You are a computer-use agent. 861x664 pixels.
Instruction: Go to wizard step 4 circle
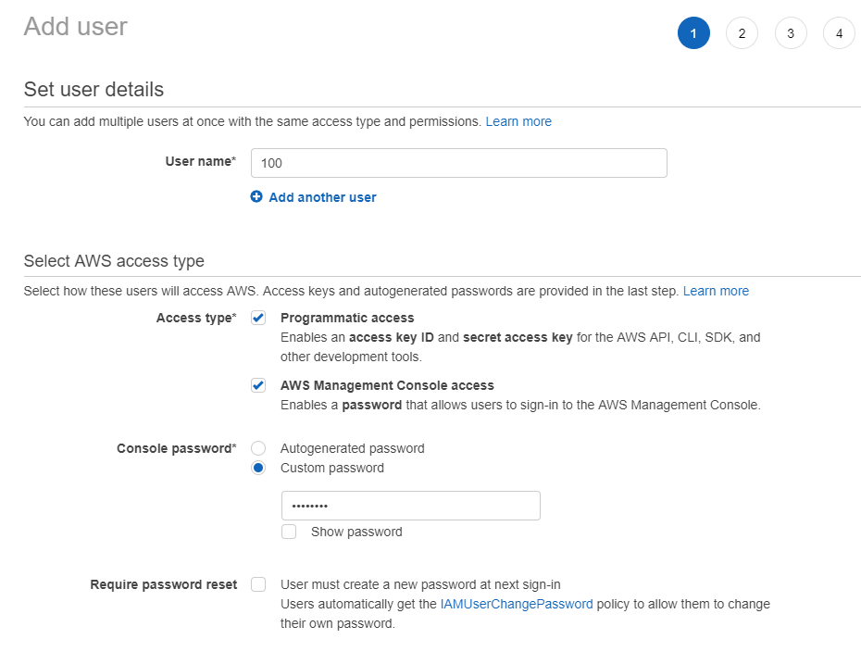[839, 33]
